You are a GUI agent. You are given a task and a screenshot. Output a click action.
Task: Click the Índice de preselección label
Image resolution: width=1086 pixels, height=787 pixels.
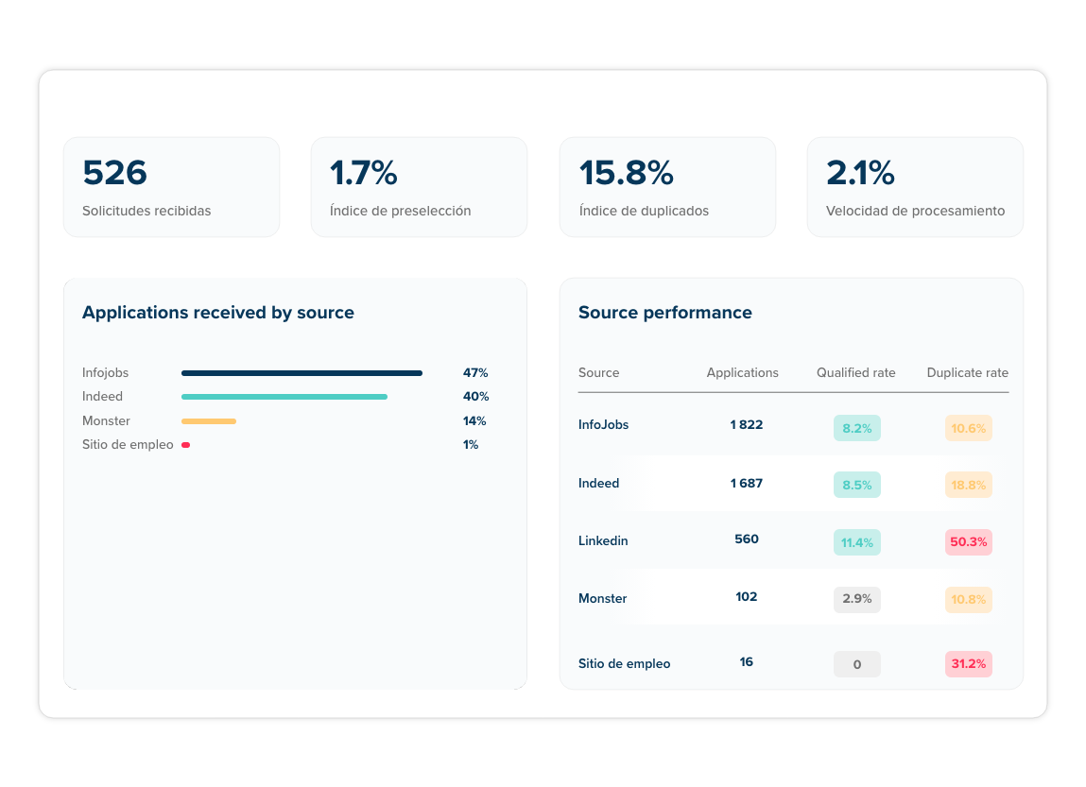point(400,211)
